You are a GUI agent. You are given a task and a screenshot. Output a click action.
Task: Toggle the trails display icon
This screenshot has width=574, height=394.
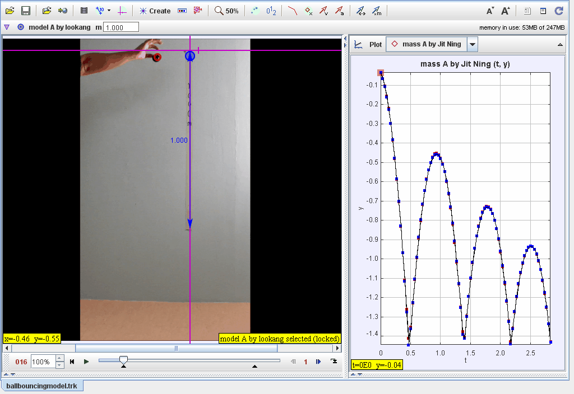point(255,11)
